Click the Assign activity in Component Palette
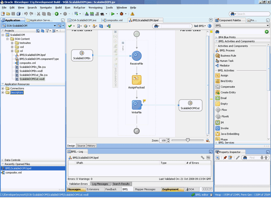The image size is (271, 198). [224, 76]
